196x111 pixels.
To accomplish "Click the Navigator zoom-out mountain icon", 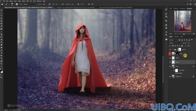I will (175, 34).
